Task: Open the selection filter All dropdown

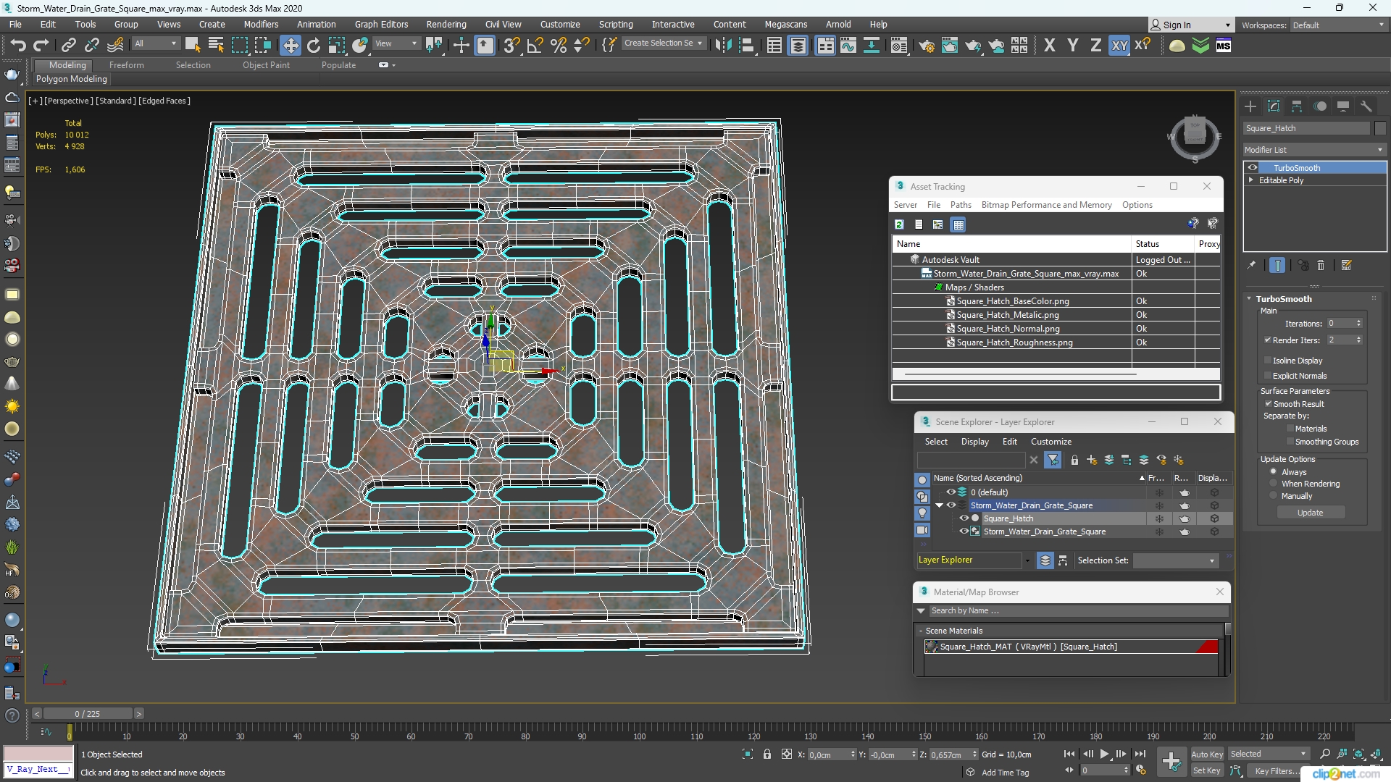Action: coord(156,44)
